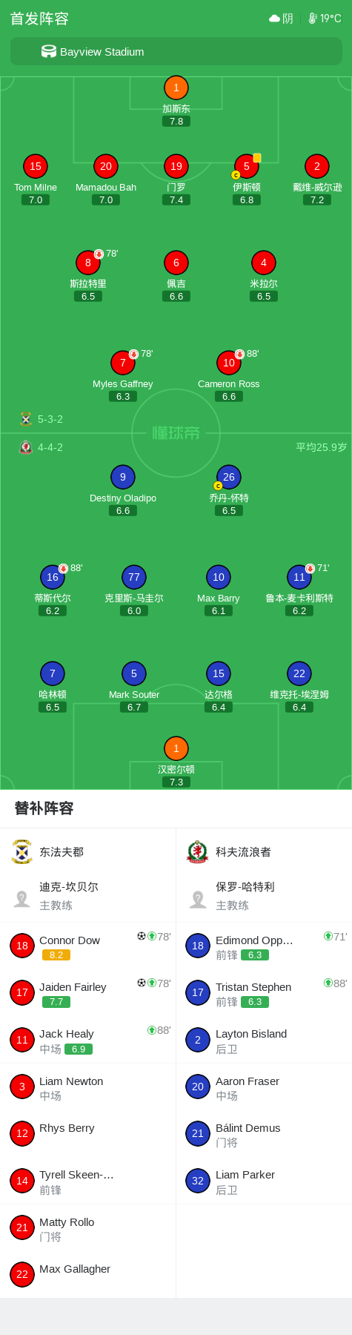This screenshot has height=1335, width=352.
Task: Select Mark Souter number 5 blue icon
Action: click(134, 674)
